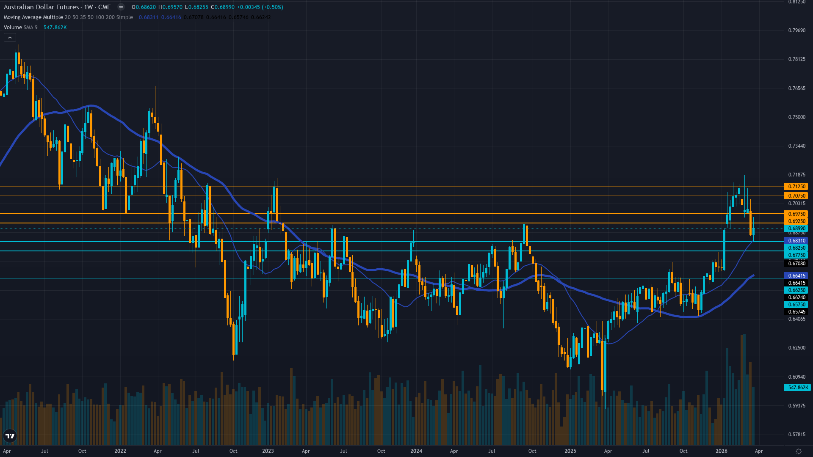Click the 0.66416 moving average value
The height and width of the screenshot is (457, 813).
click(x=172, y=17)
